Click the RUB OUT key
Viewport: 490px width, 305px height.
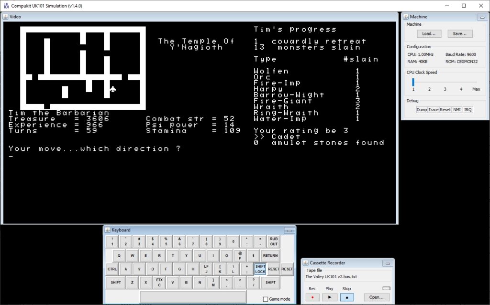[273, 242]
